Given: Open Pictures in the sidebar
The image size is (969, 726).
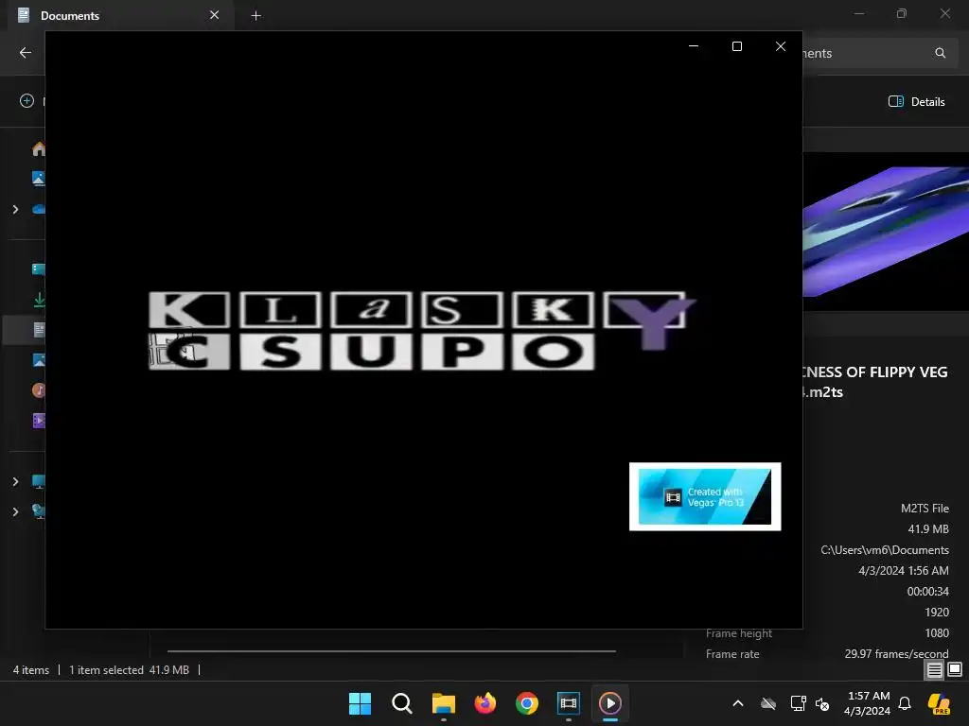Looking at the screenshot, I should [38, 360].
